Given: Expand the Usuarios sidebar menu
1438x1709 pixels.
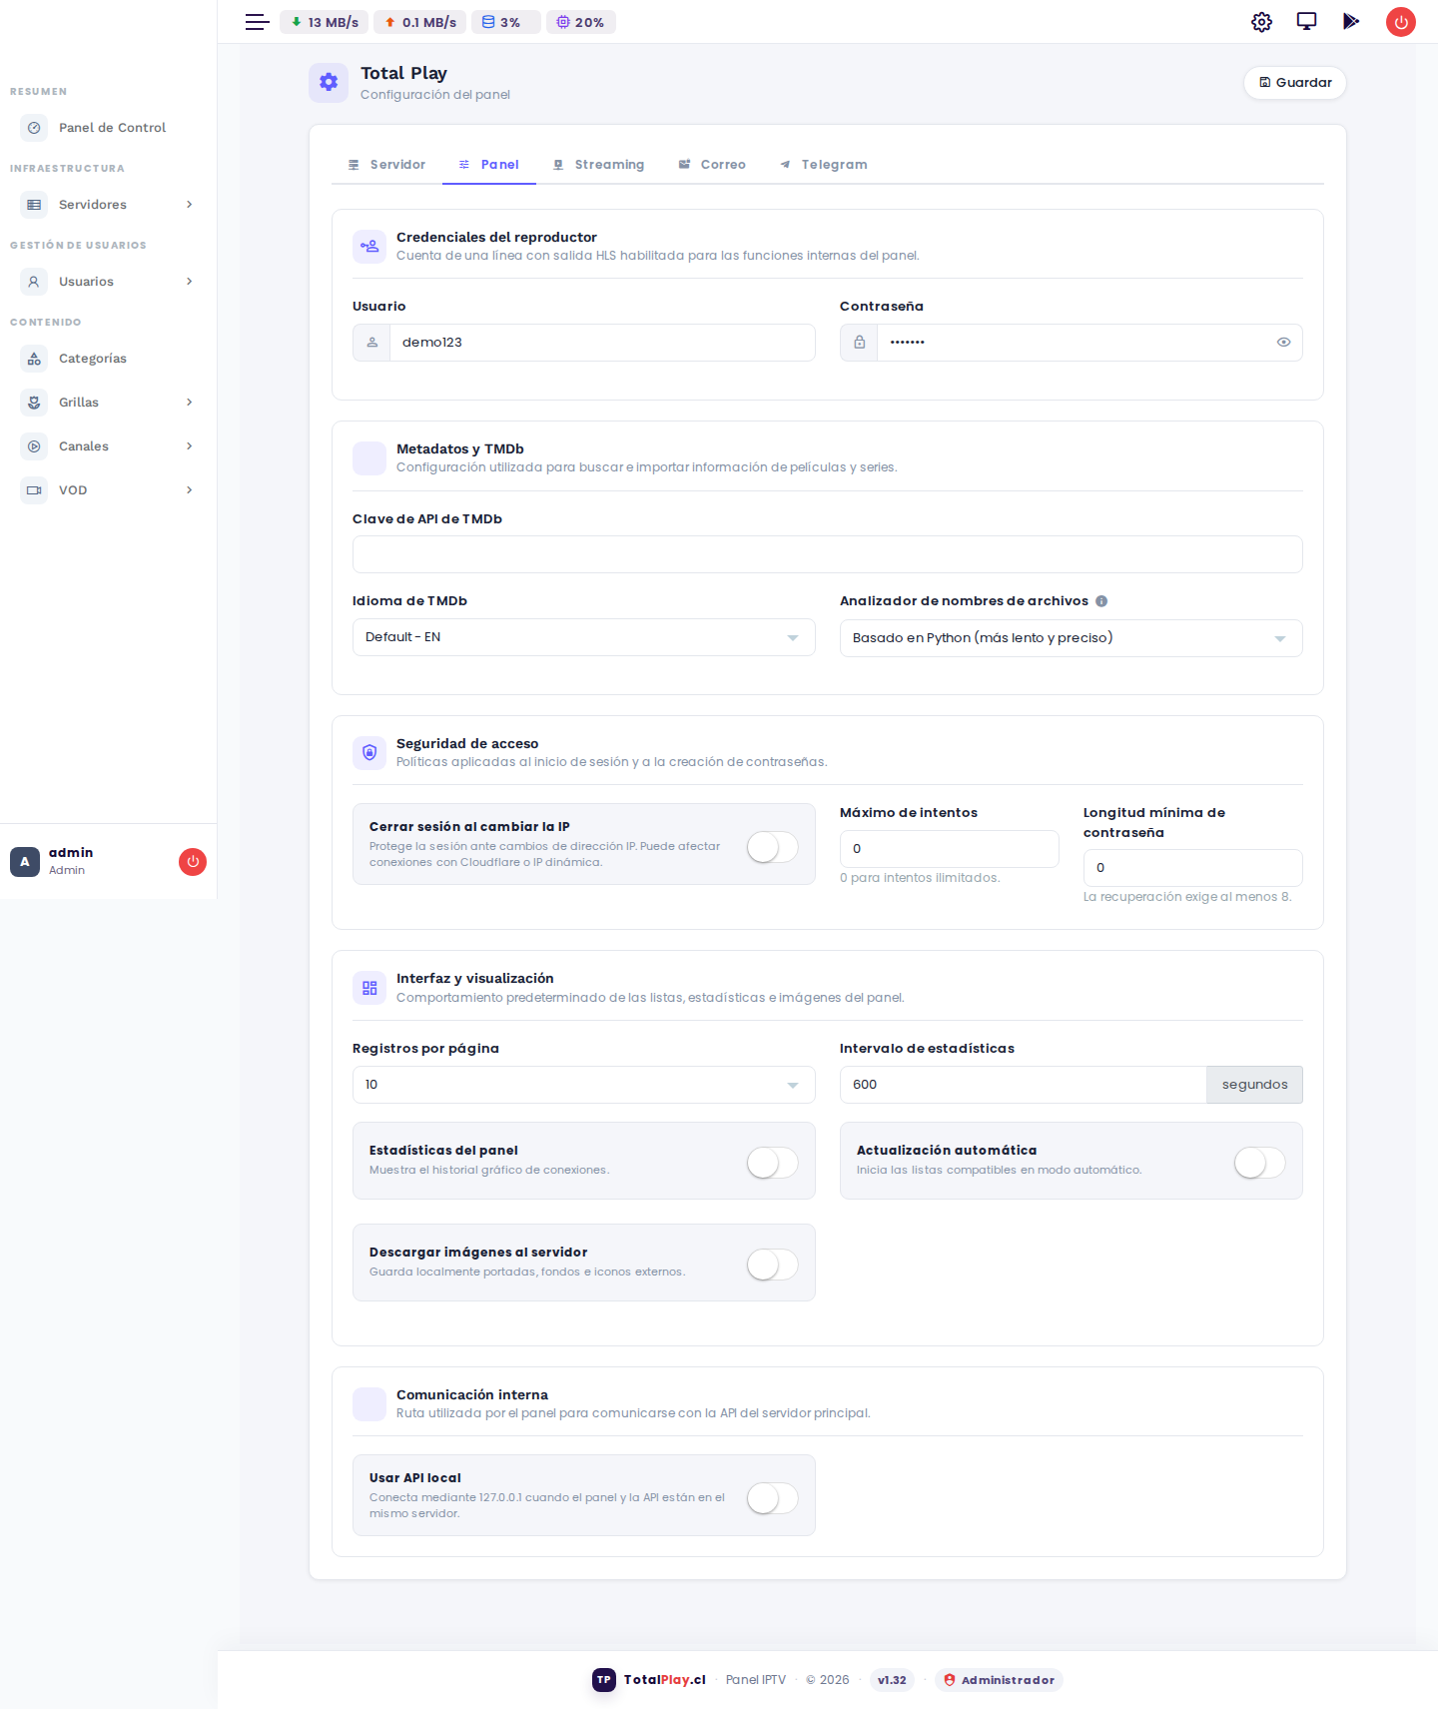Looking at the screenshot, I should pos(108,282).
